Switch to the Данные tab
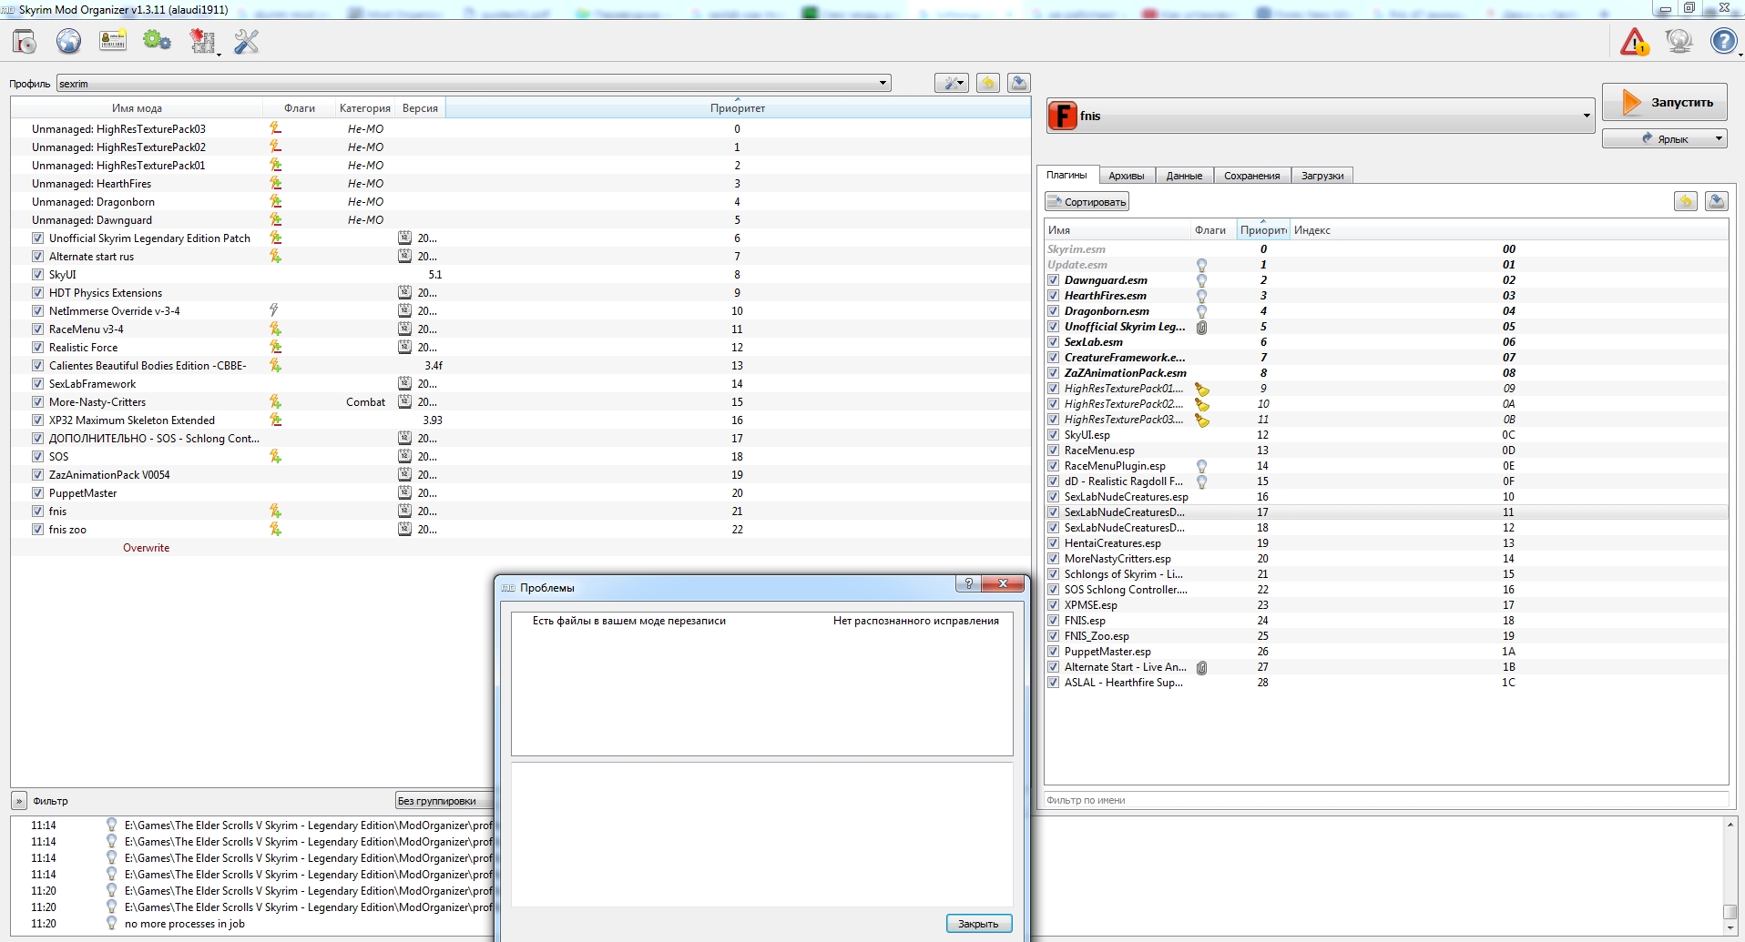The width and height of the screenshot is (1745, 942). [1184, 176]
